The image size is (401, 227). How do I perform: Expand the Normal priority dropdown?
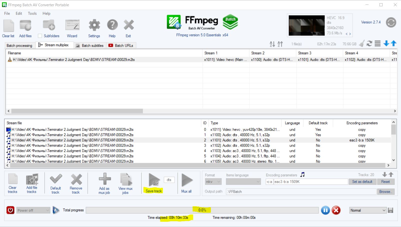(x=368, y=210)
